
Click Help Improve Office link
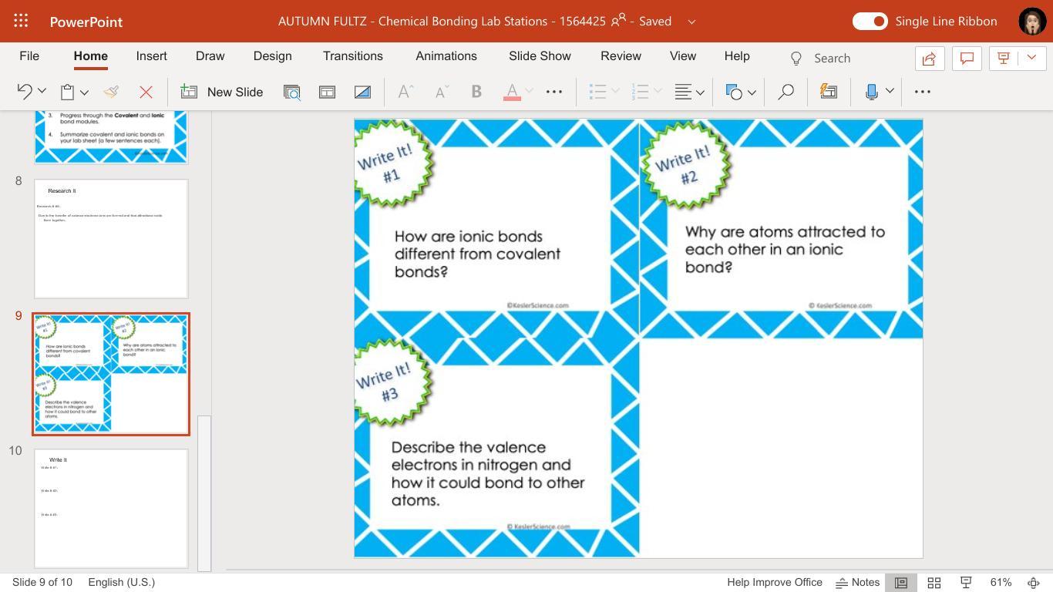pos(774,583)
